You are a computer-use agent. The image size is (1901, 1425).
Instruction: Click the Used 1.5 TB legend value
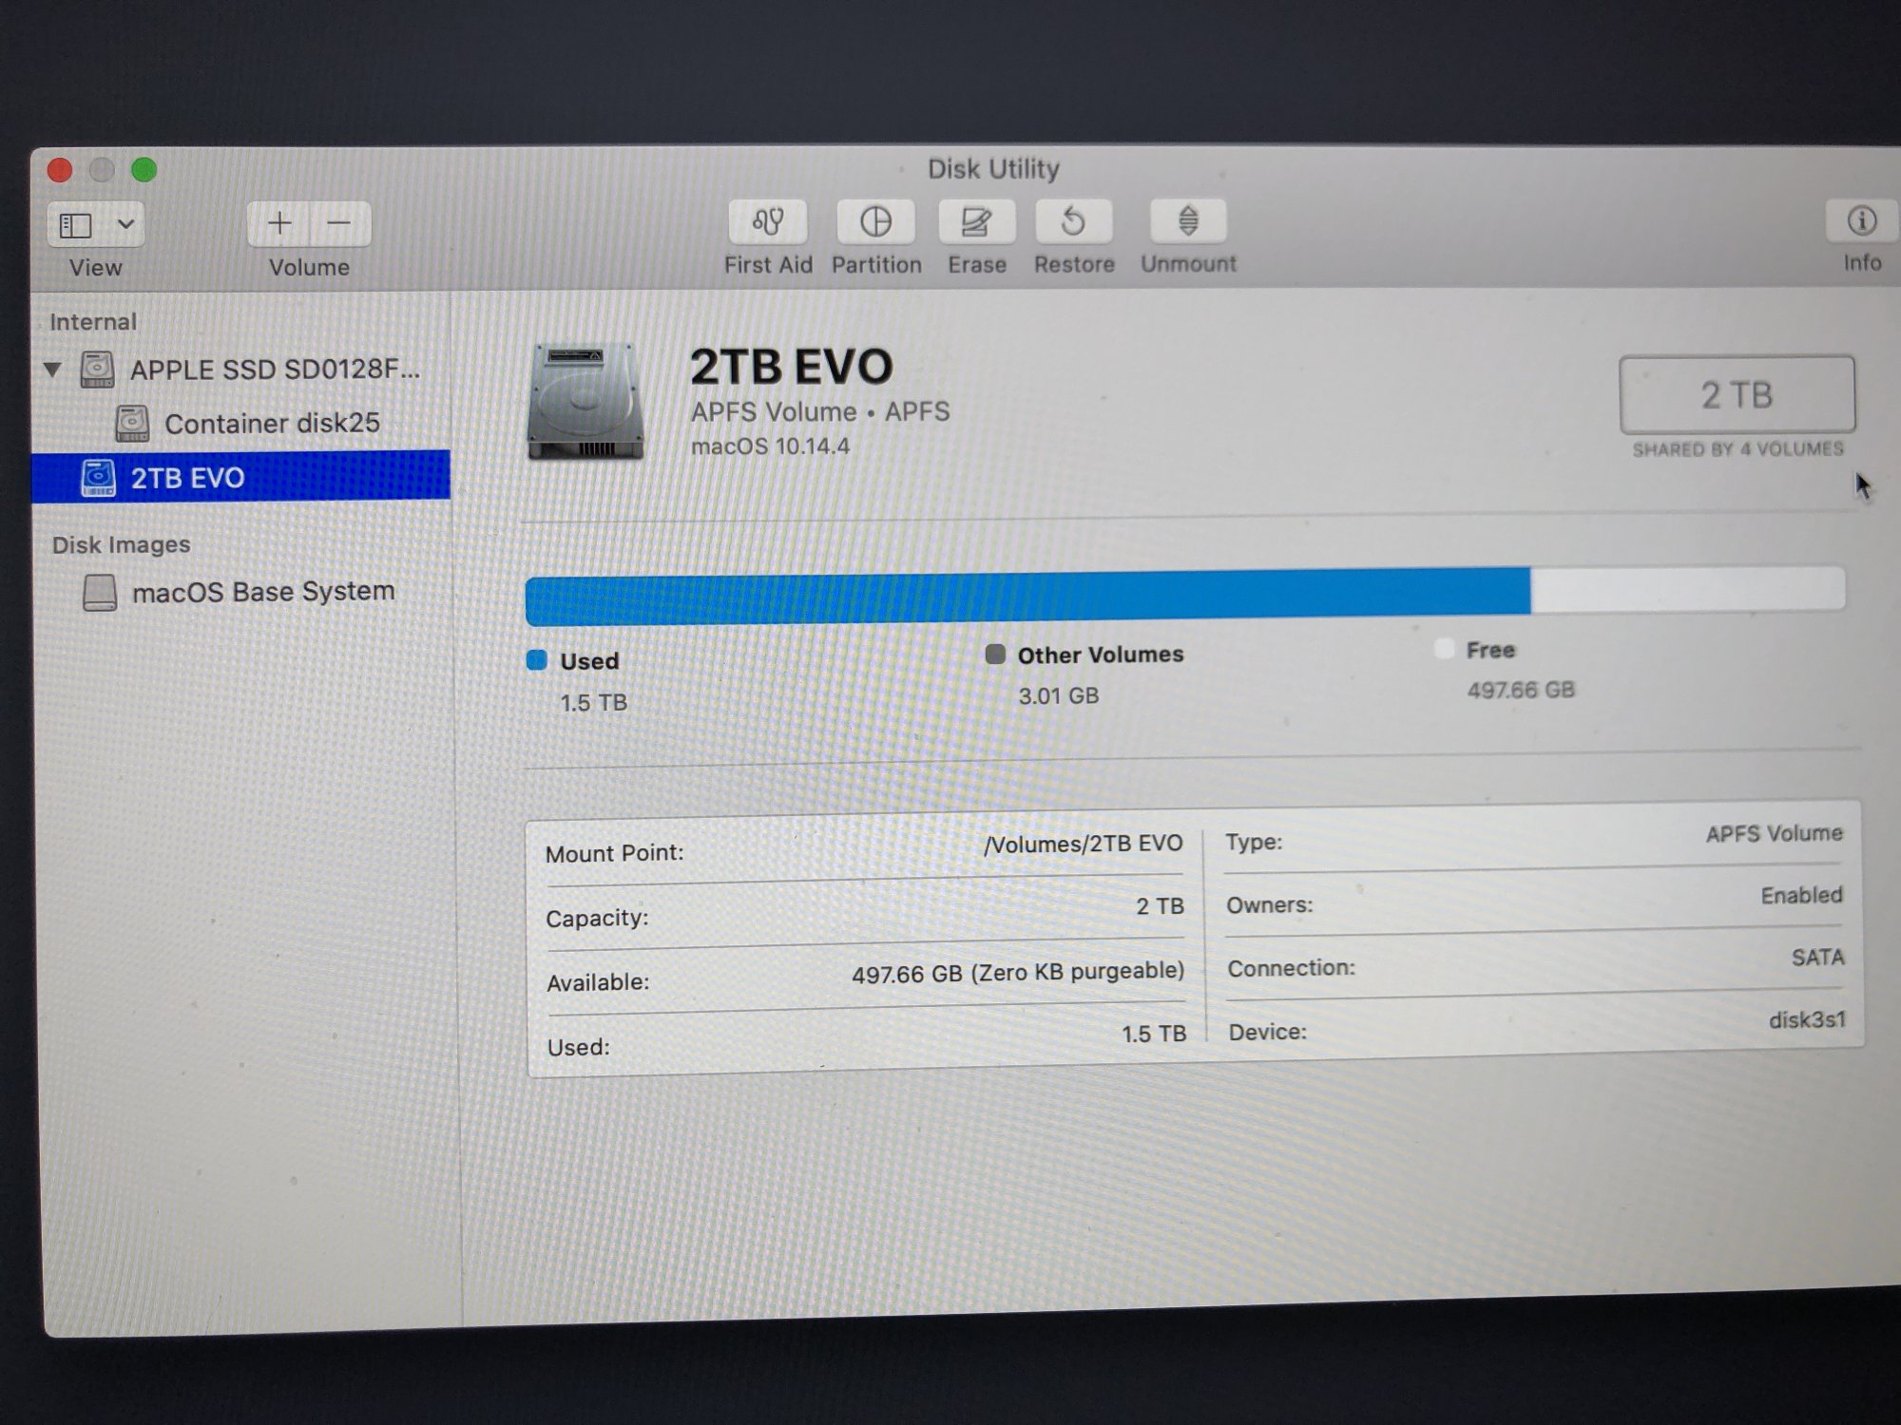593,702
